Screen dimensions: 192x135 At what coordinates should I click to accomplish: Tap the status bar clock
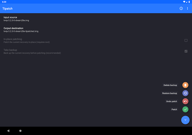(4, 2)
